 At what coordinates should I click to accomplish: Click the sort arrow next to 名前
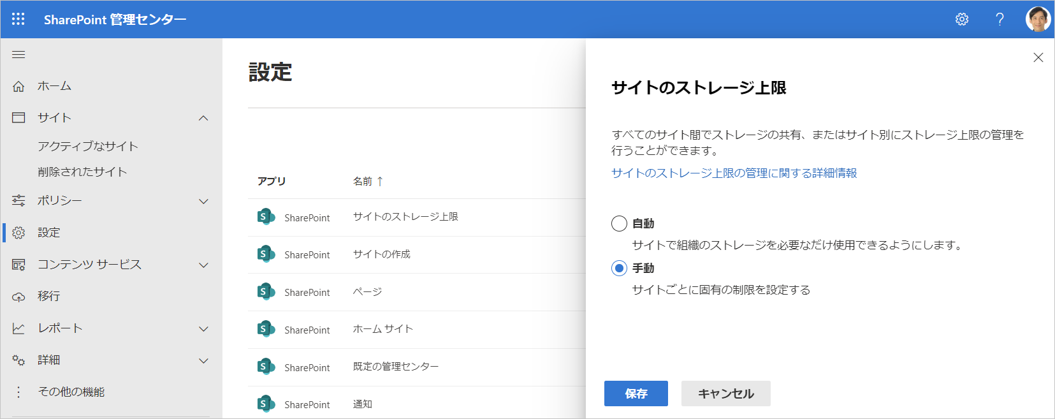[x=380, y=181]
